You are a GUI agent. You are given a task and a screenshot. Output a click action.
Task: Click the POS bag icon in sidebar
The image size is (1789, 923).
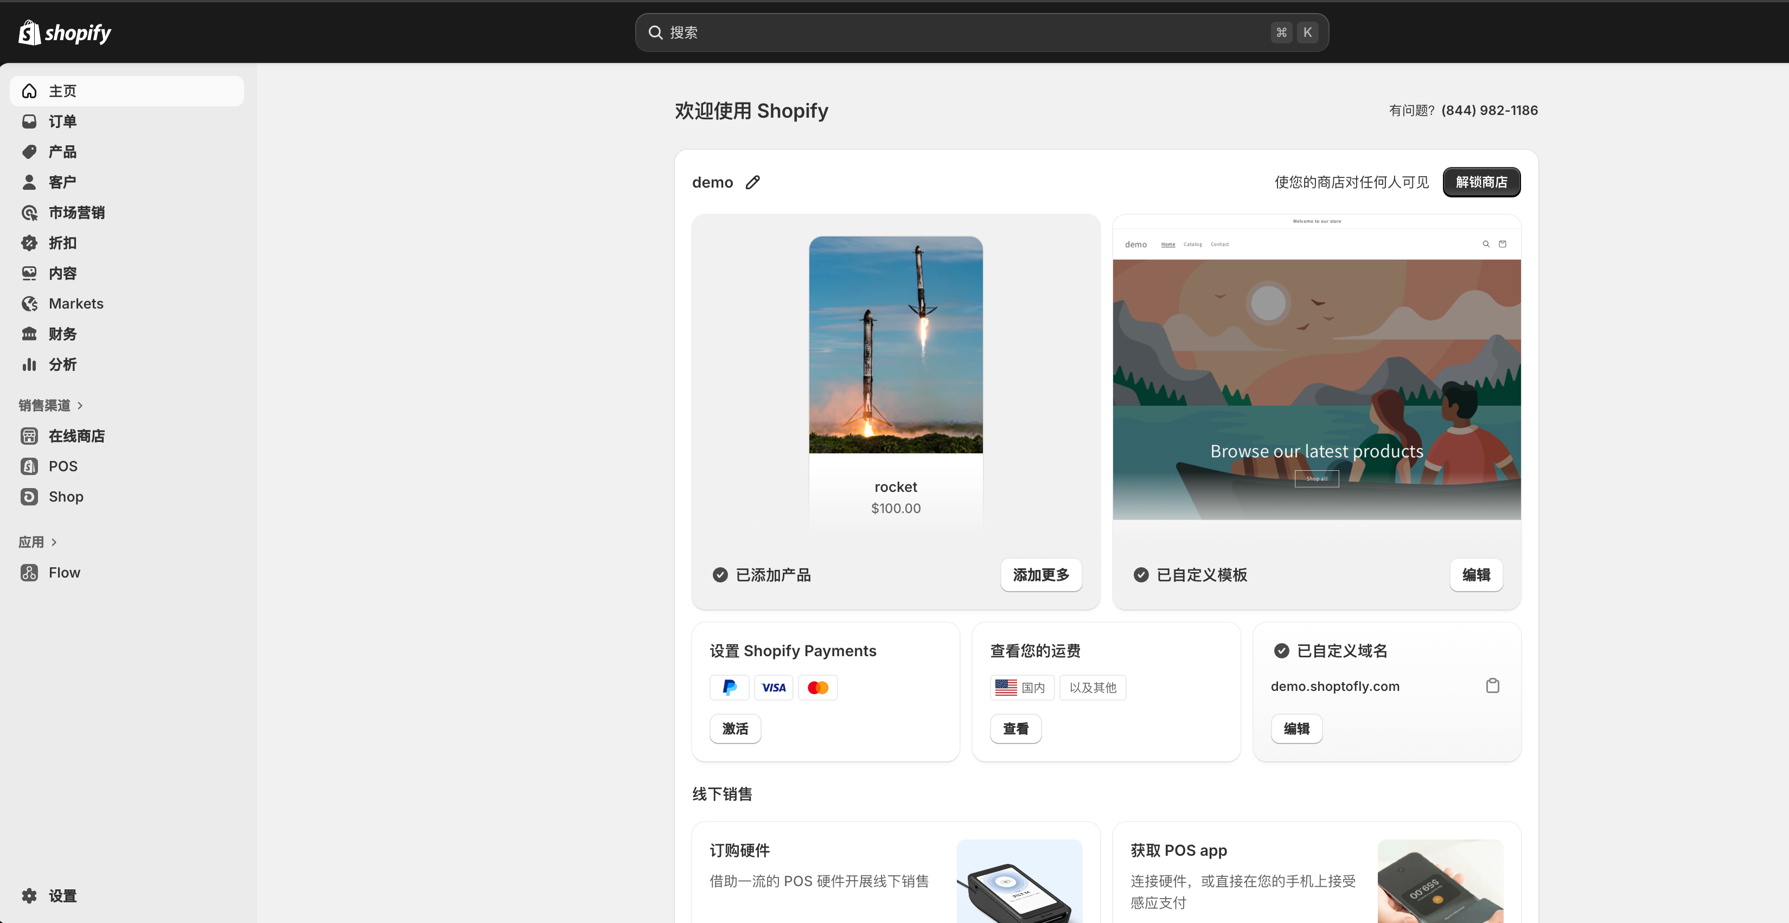click(29, 466)
